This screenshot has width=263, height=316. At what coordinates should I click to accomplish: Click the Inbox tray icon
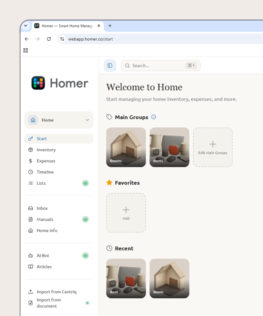(x=30, y=208)
